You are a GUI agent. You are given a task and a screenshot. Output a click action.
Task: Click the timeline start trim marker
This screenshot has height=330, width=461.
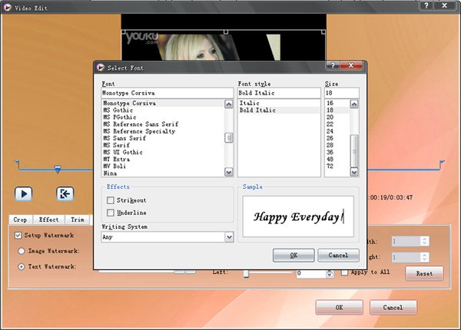click(x=17, y=163)
